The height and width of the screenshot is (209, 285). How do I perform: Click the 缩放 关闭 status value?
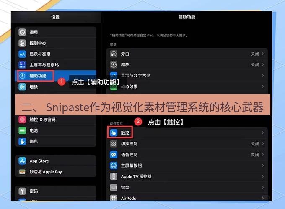(x=255, y=65)
